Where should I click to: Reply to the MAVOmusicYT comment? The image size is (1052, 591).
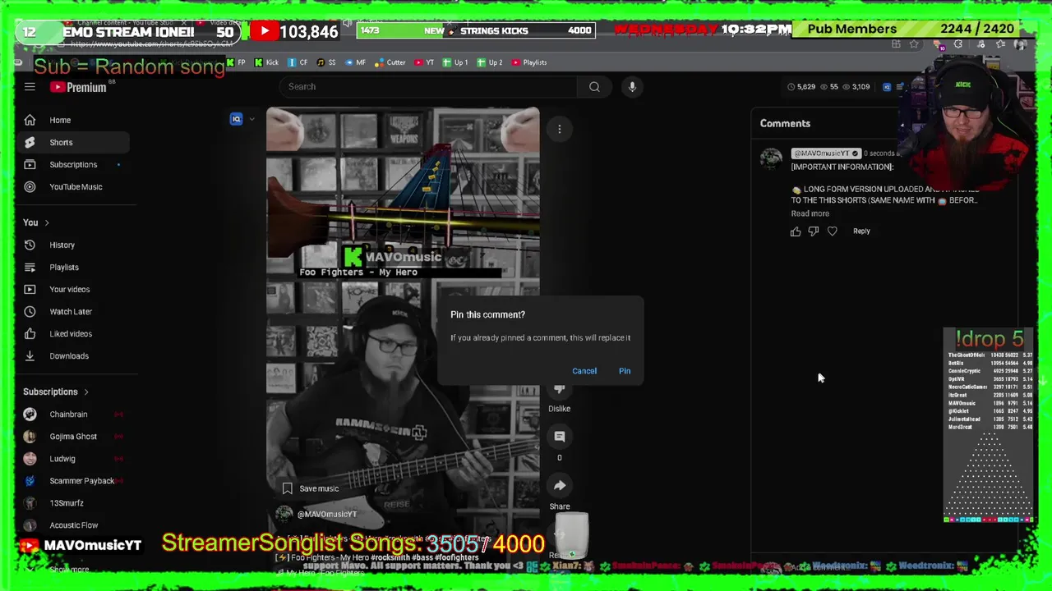click(861, 231)
